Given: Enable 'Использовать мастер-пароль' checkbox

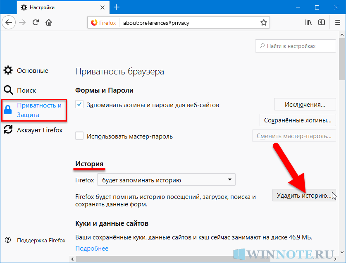Looking at the screenshot, I should click(x=80, y=136).
